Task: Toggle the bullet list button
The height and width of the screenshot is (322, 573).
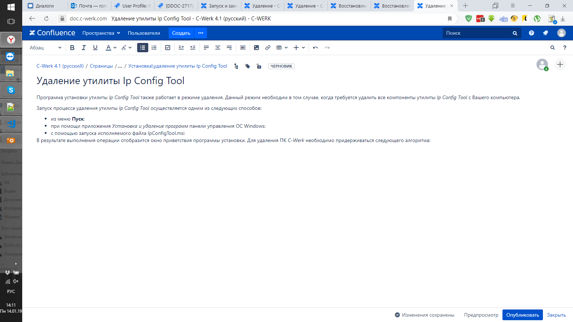Action: tap(143, 48)
